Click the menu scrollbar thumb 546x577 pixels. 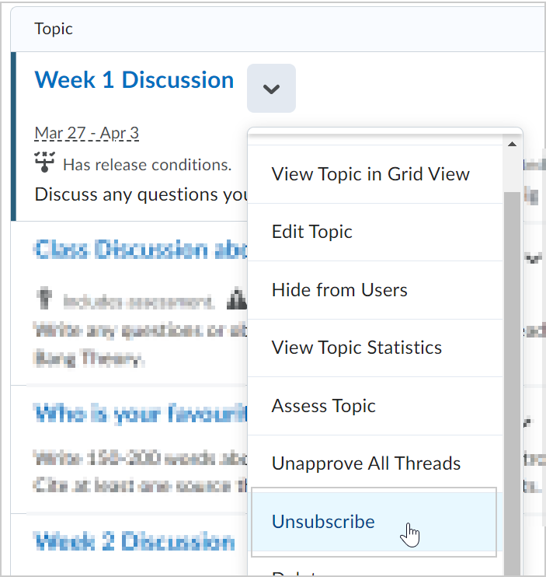click(512, 383)
